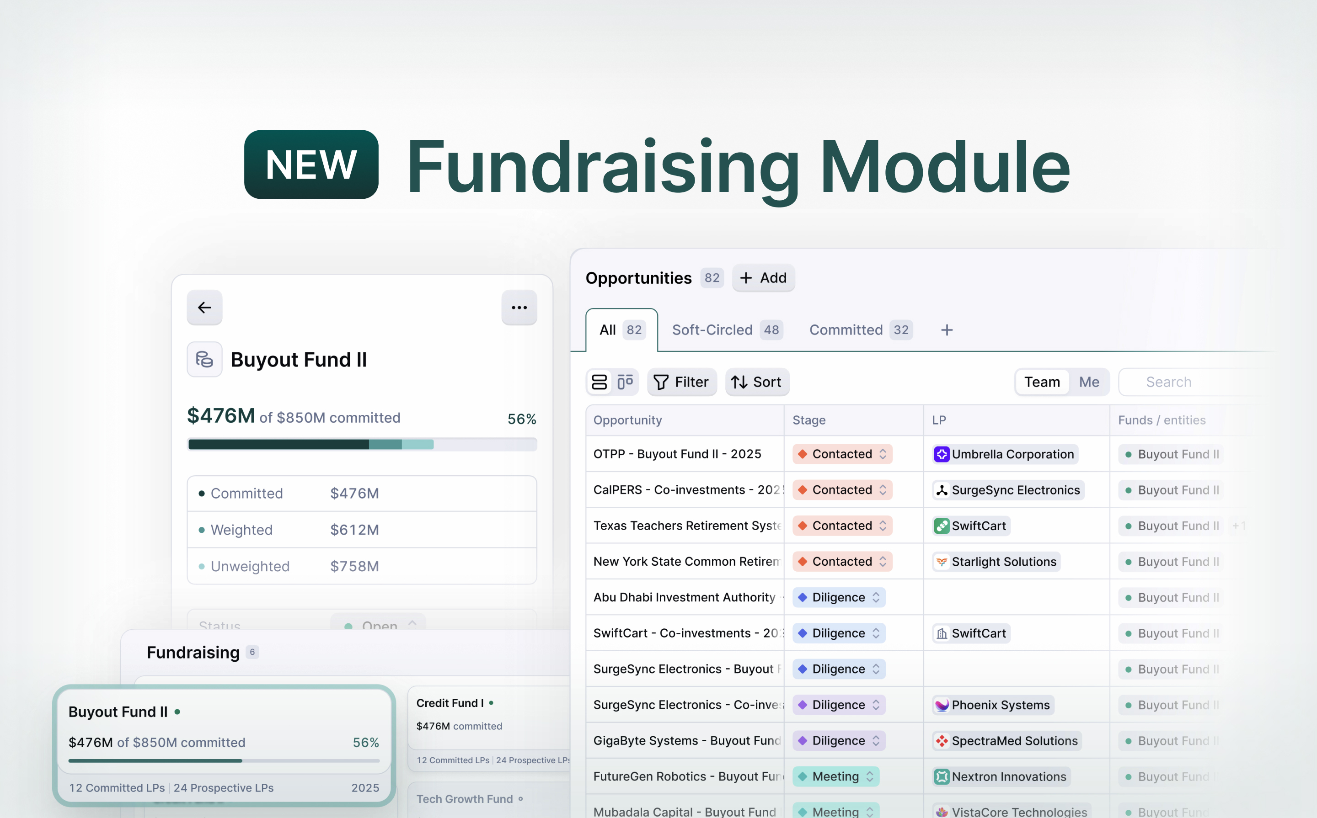
Task: Open Stage dropdown for CalPERS Co-investments row
Action: tap(842, 489)
